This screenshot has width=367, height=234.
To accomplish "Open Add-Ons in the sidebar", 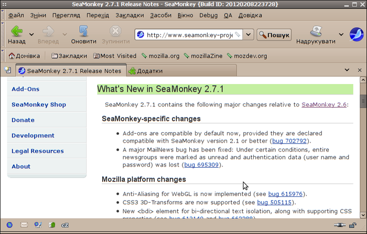I will pos(26,89).
